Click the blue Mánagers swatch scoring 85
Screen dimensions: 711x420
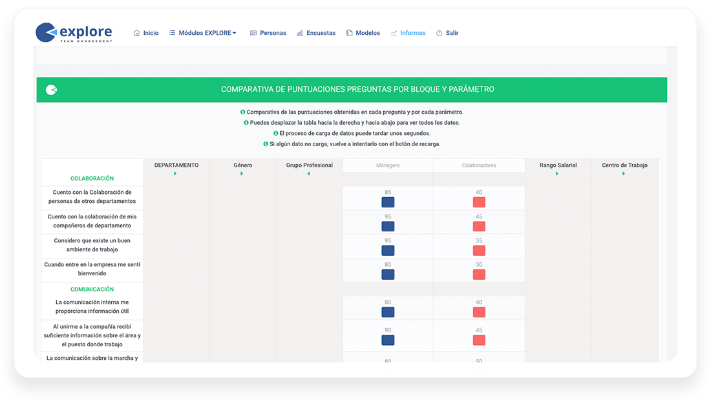point(388,202)
